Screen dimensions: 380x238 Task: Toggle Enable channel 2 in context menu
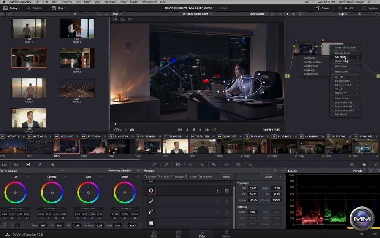click(345, 107)
